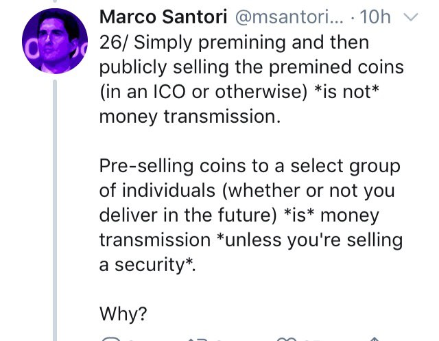Tap the vertical thread connector line
This screenshot has width=439, height=341.
55,210
